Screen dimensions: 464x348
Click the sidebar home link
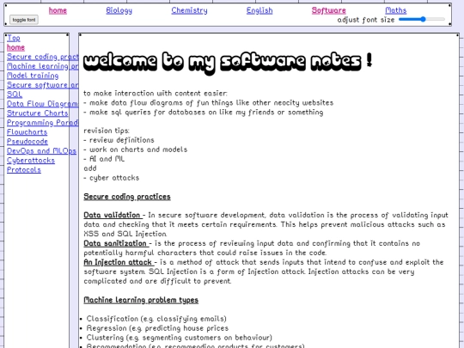coord(15,47)
